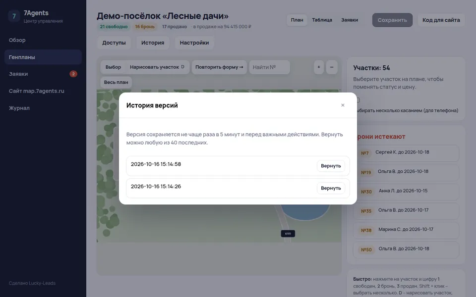
Task: Open the Доступы section
Action: coord(114,43)
